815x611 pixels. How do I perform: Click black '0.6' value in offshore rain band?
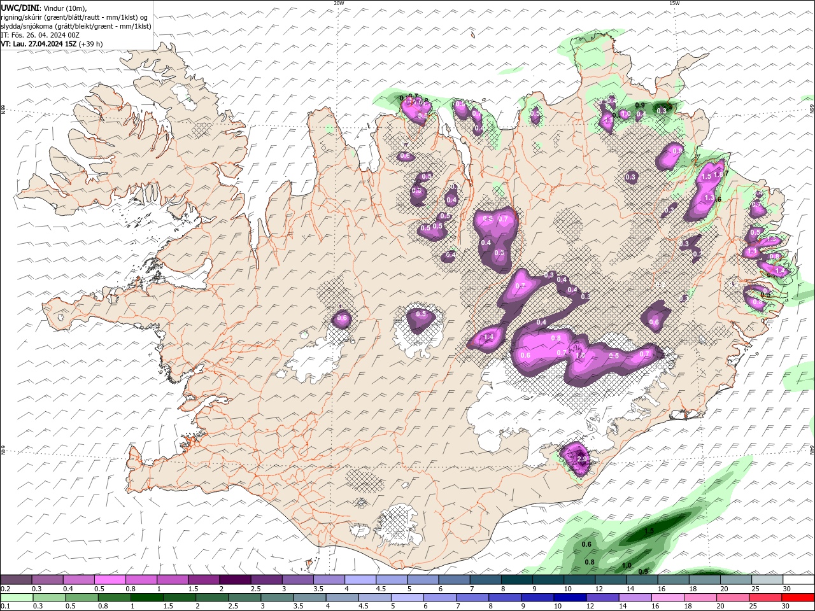pyautogui.click(x=586, y=544)
